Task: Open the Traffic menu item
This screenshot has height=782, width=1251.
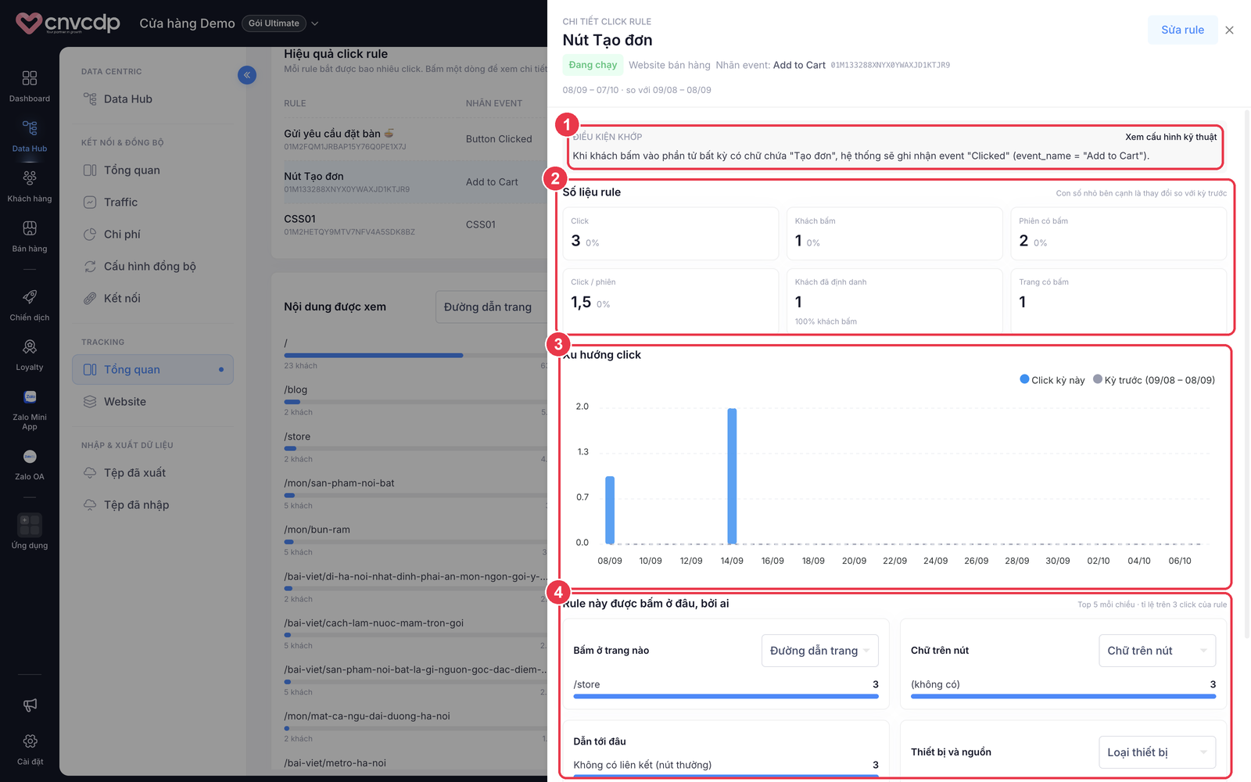Action: tap(152, 203)
